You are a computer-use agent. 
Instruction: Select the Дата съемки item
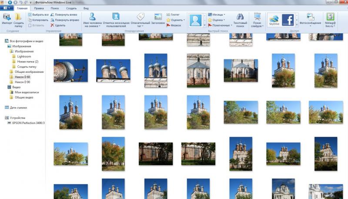[x=16, y=108]
